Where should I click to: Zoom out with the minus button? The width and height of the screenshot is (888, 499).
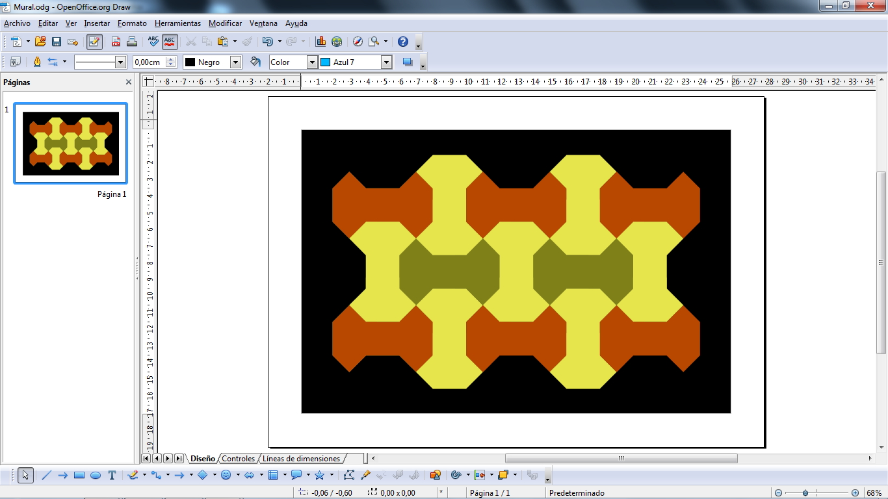(x=778, y=493)
